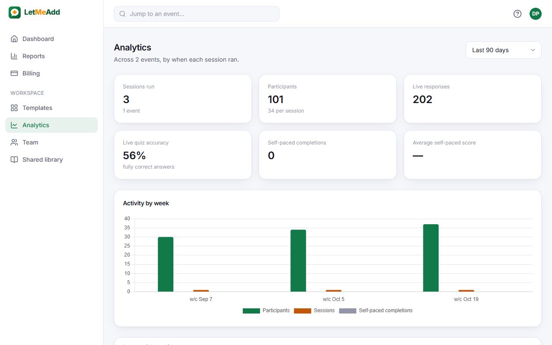
Task: Click the Team people icon
Action: pos(14,142)
